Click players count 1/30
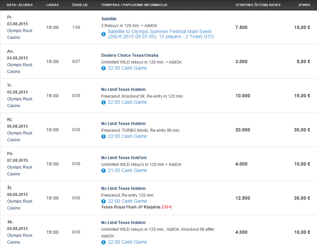The image size is (317, 249). click(76, 27)
